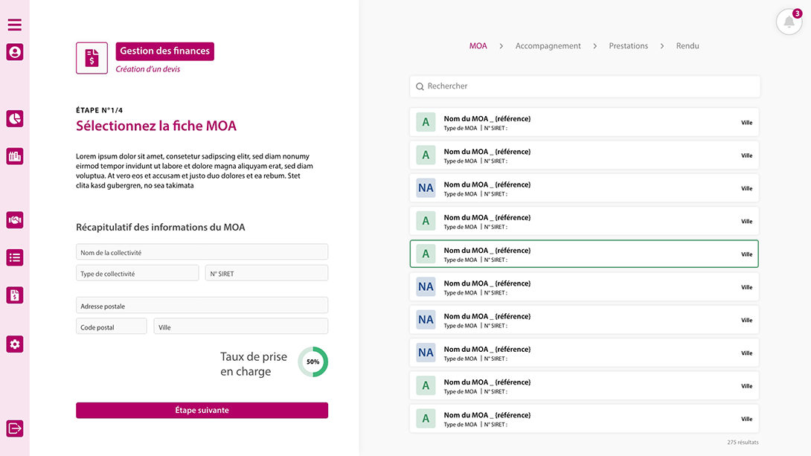Open the hamburger menu in the sidebar

pyautogui.click(x=14, y=25)
